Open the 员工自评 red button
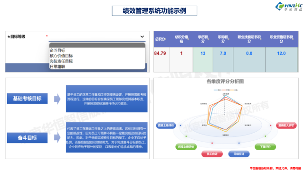Viewport: 305px width, 171px height. click(x=212, y=154)
